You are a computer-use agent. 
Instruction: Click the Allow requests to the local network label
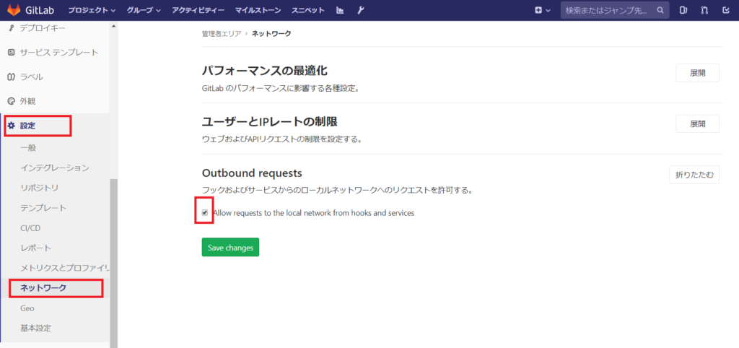[x=313, y=213]
